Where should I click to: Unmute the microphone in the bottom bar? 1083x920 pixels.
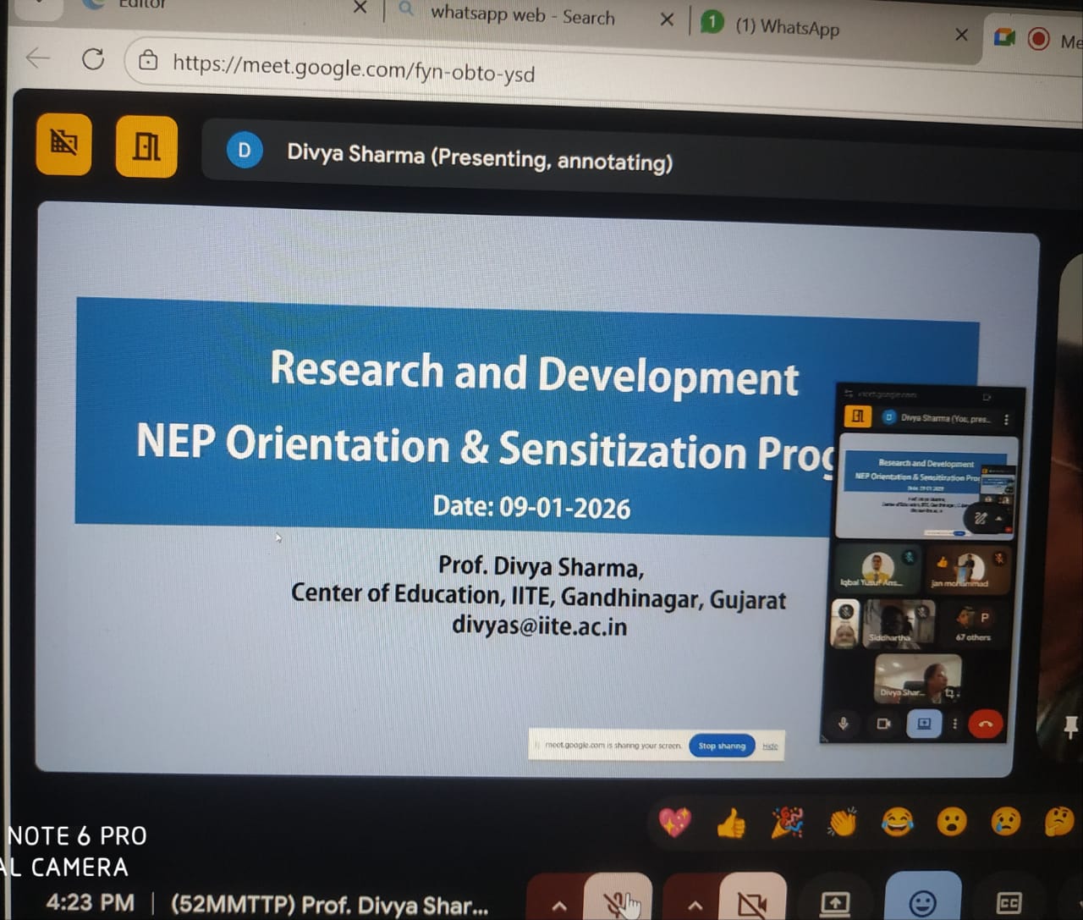click(x=621, y=902)
